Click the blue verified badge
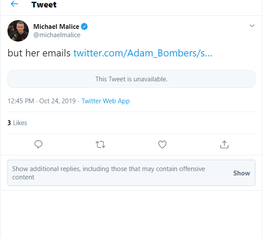265x238 pixels. [84, 27]
